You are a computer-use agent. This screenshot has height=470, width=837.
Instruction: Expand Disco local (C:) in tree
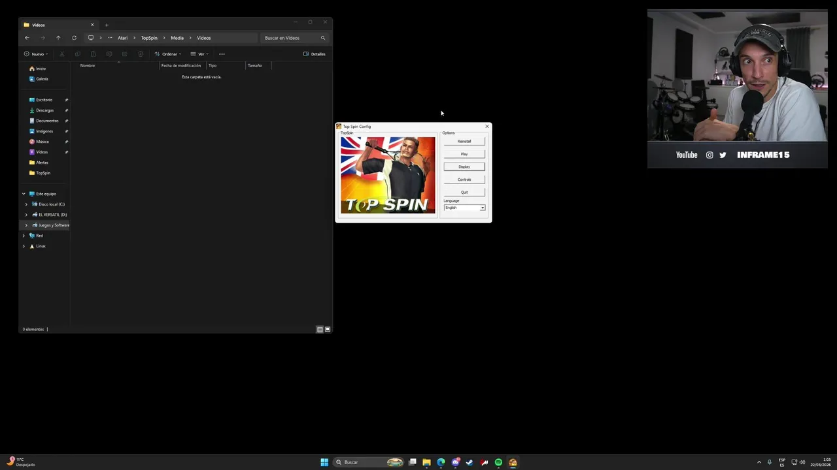26,204
